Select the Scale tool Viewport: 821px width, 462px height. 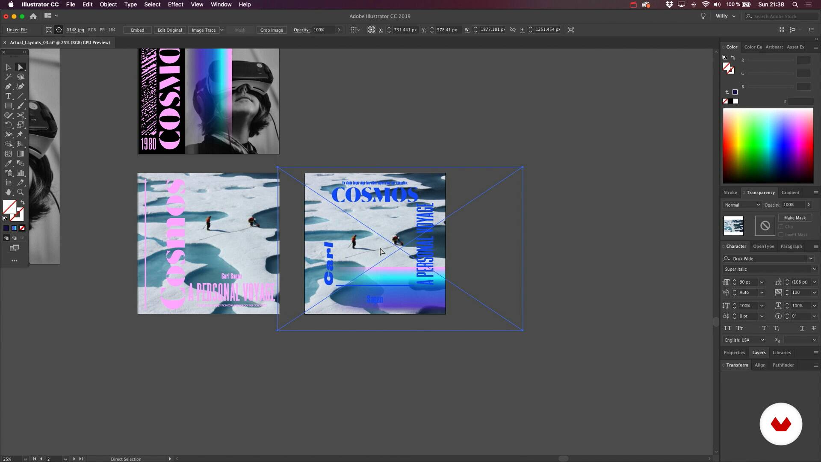(x=20, y=125)
